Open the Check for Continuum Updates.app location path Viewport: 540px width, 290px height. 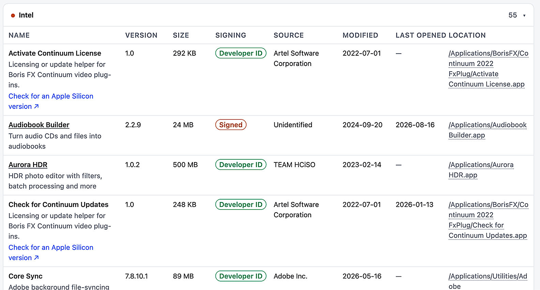coord(489,220)
